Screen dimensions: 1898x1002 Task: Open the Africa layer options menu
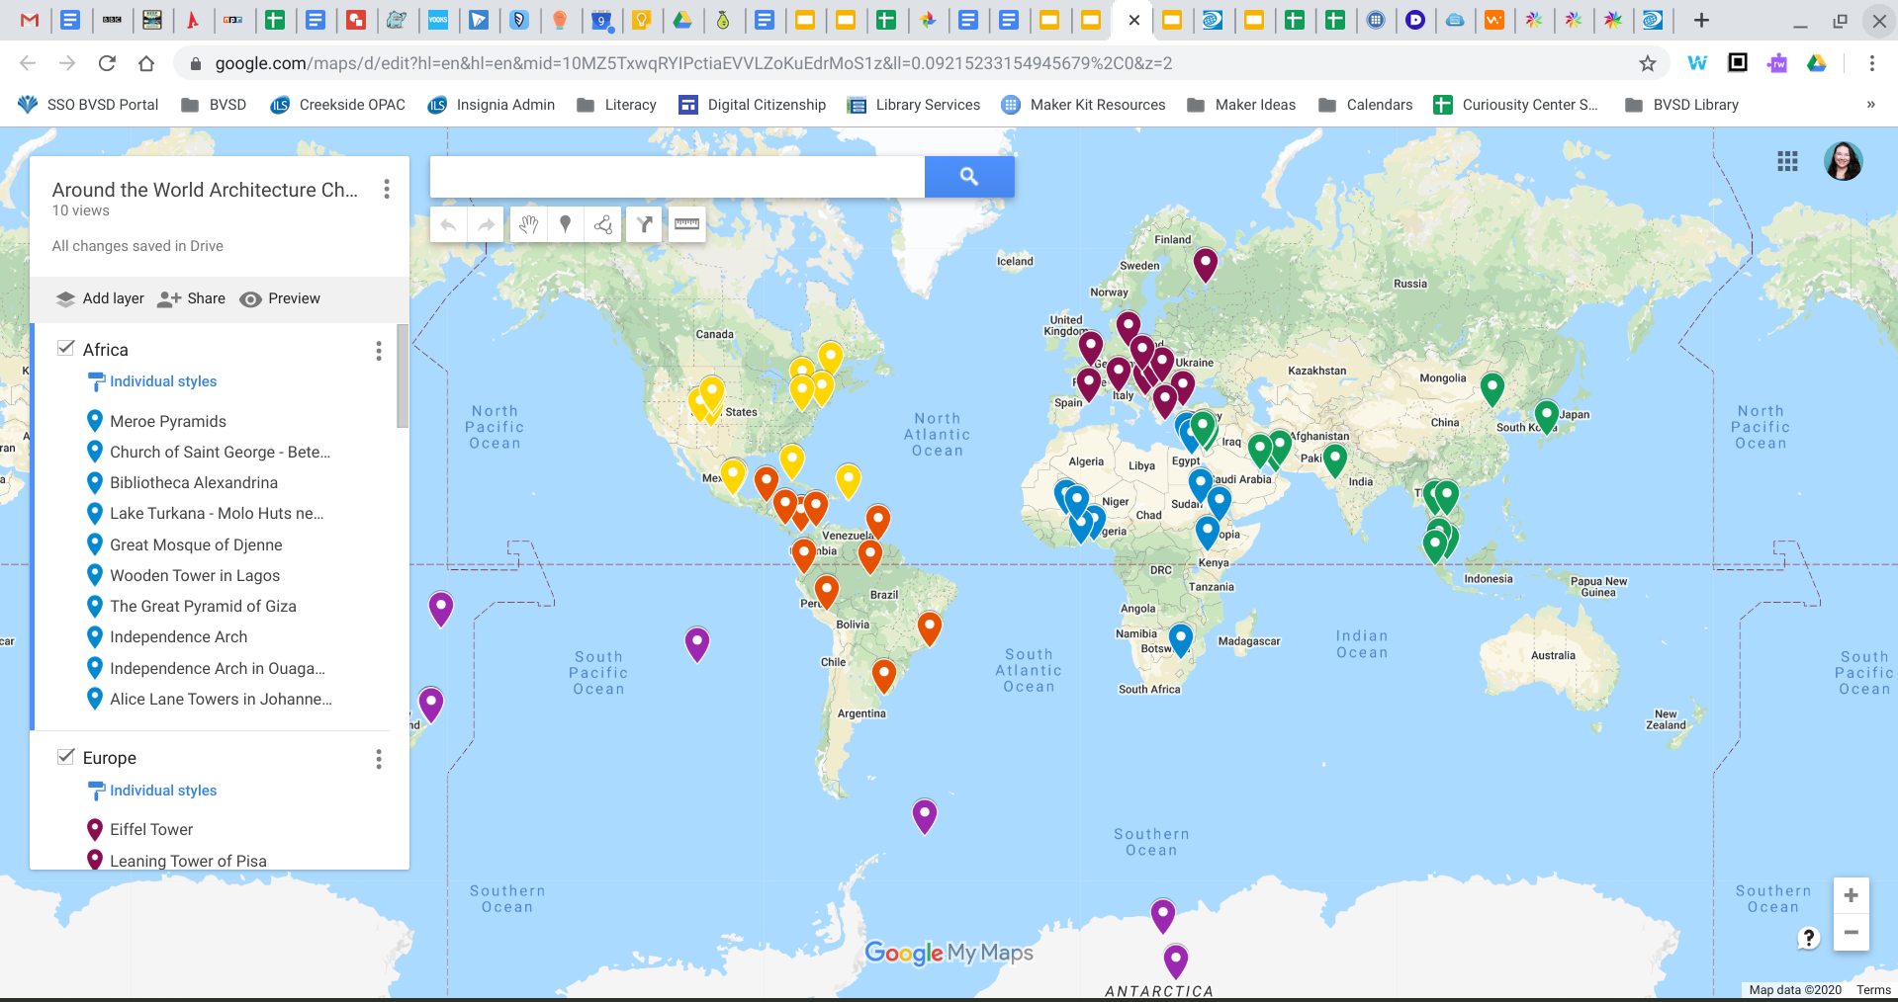(x=379, y=351)
